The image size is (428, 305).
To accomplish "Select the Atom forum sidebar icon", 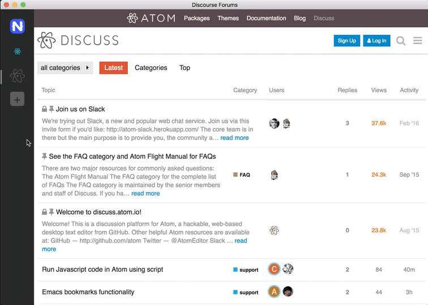I will [18, 76].
